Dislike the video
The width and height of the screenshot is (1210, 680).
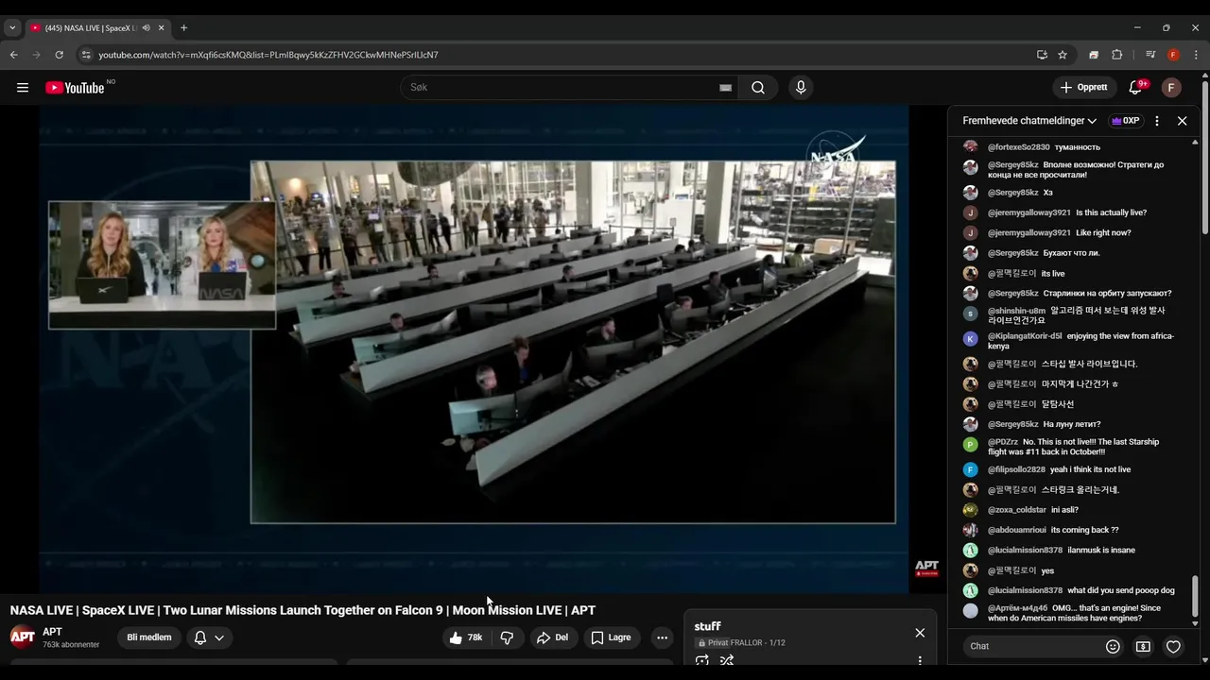click(507, 637)
